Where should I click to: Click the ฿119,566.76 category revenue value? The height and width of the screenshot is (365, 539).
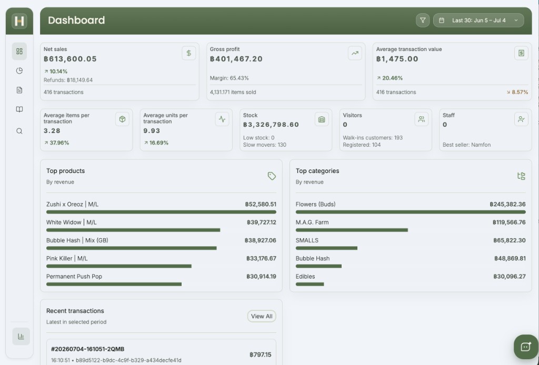pos(509,222)
